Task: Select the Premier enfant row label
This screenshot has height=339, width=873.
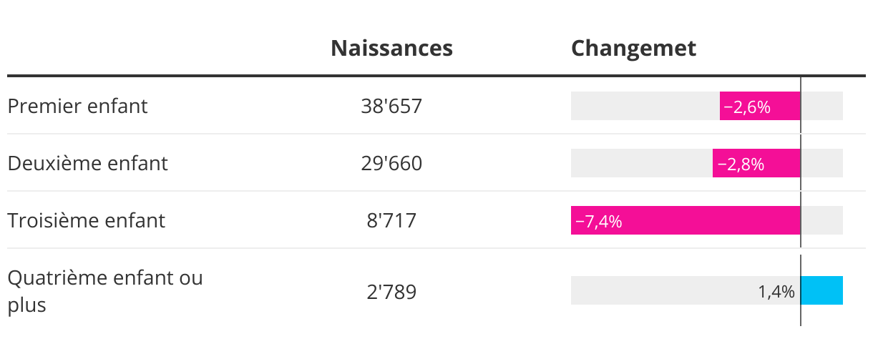Action: [77, 106]
